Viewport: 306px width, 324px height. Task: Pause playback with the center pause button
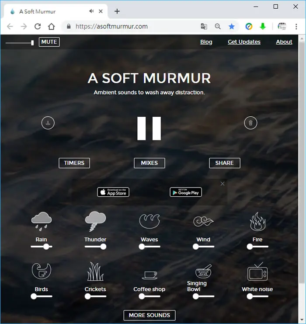(x=149, y=129)
